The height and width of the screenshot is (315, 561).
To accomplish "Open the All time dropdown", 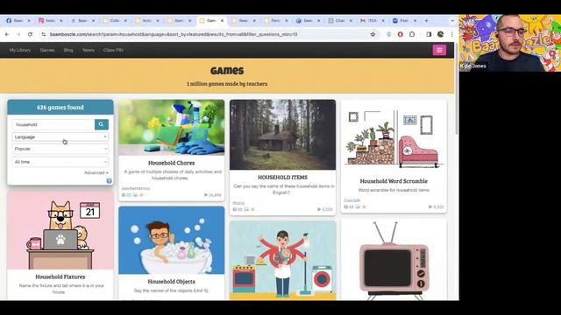I will [60, 162].
